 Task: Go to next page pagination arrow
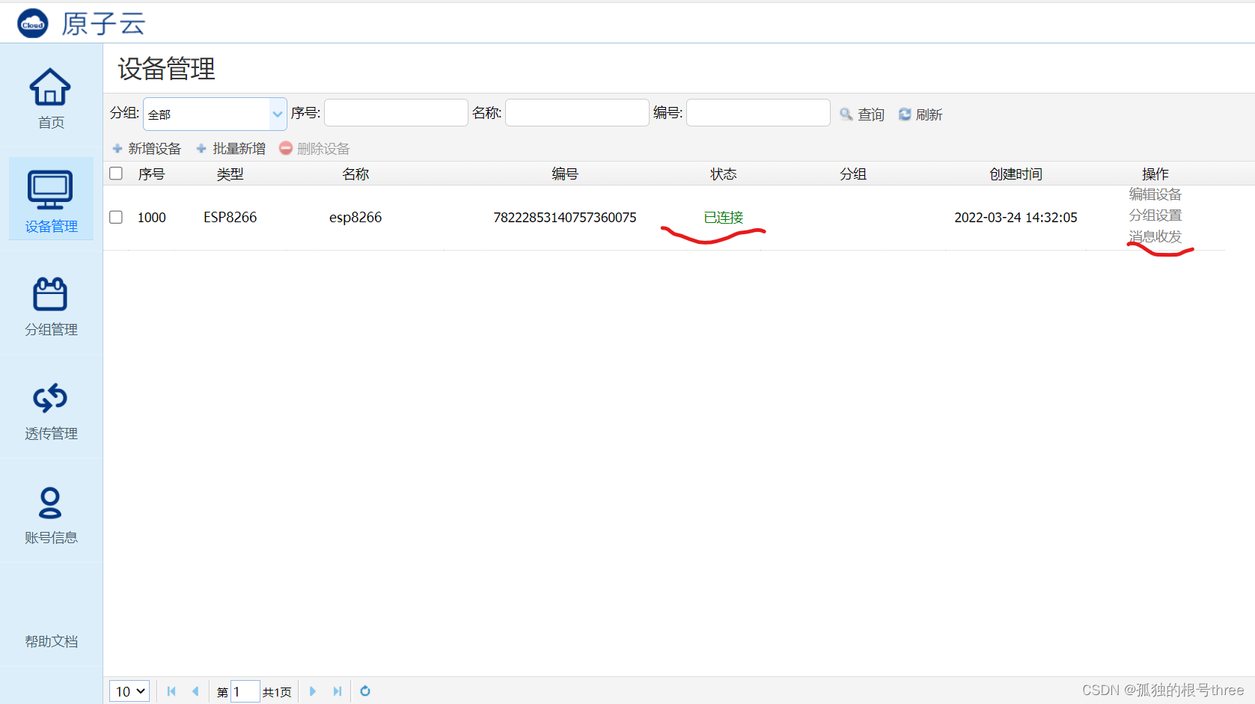(x=313, y=691)
